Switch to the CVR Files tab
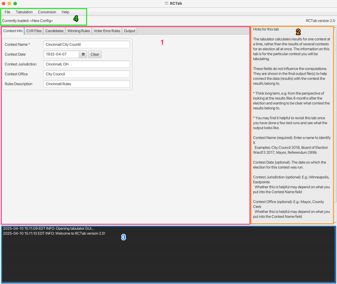This screenshot has width=337, height=284. coord(34,31)
